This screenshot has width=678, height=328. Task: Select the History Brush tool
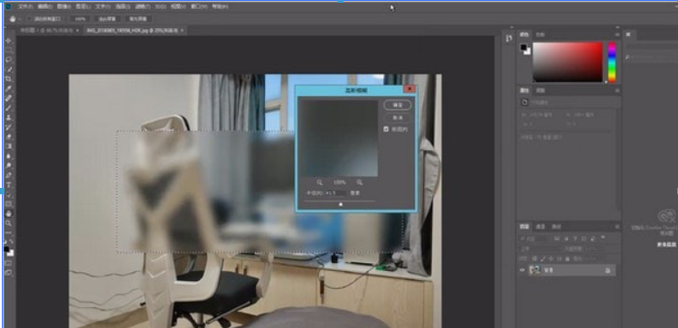[x=8, y=127]
